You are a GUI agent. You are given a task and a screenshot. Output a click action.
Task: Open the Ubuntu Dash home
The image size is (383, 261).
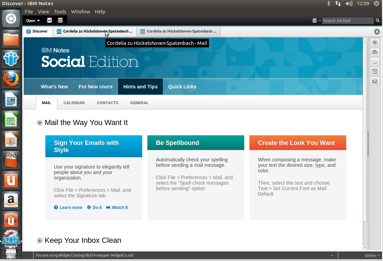tap(11, 18)
